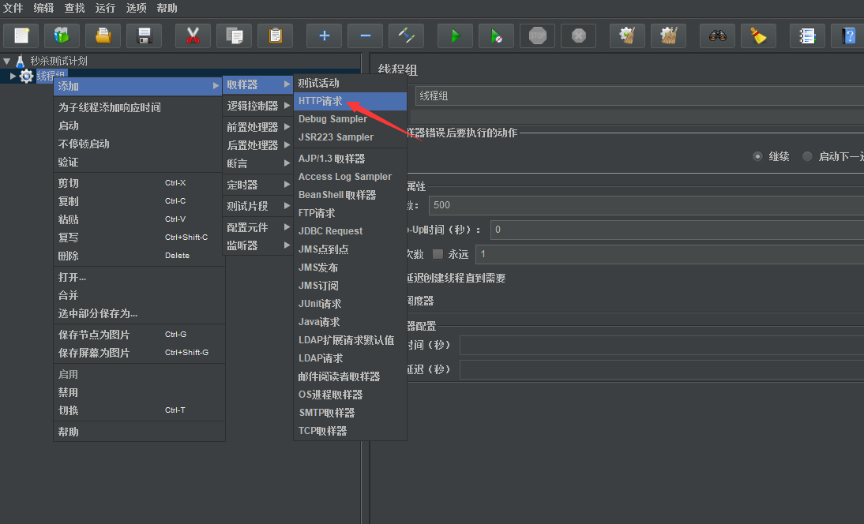Click the Collapse all minus icon
The width and height of the screenshot is (864, 524).
366,36
